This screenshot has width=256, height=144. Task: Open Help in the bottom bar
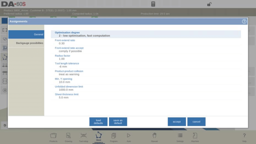pyautogui.click(x=244, y=137)
